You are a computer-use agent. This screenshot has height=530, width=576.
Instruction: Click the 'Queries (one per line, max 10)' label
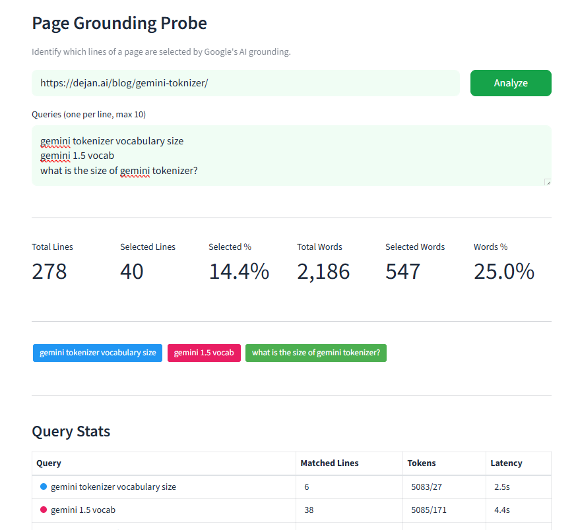[x=89, y=115]
